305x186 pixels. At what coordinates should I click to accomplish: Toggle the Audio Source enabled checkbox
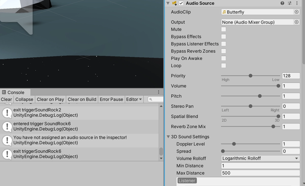point(181,3)
